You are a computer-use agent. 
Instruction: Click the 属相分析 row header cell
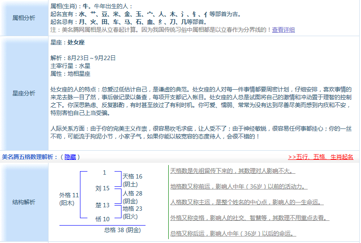24,18
